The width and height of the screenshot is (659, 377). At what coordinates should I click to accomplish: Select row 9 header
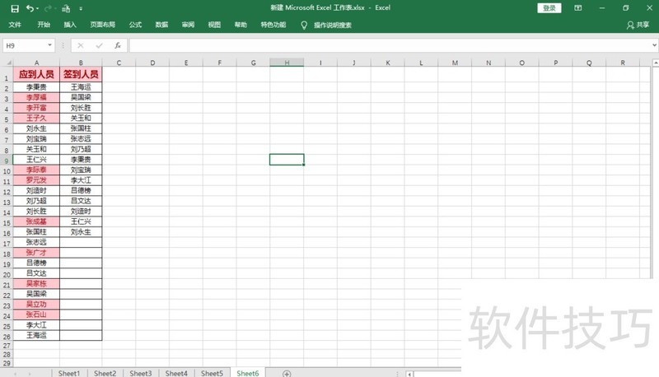(7, 160)
